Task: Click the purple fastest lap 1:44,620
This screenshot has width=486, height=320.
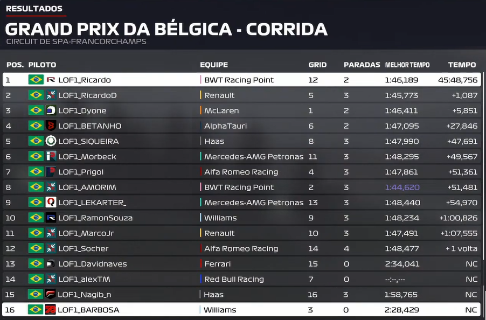Action: pos(402,187)
